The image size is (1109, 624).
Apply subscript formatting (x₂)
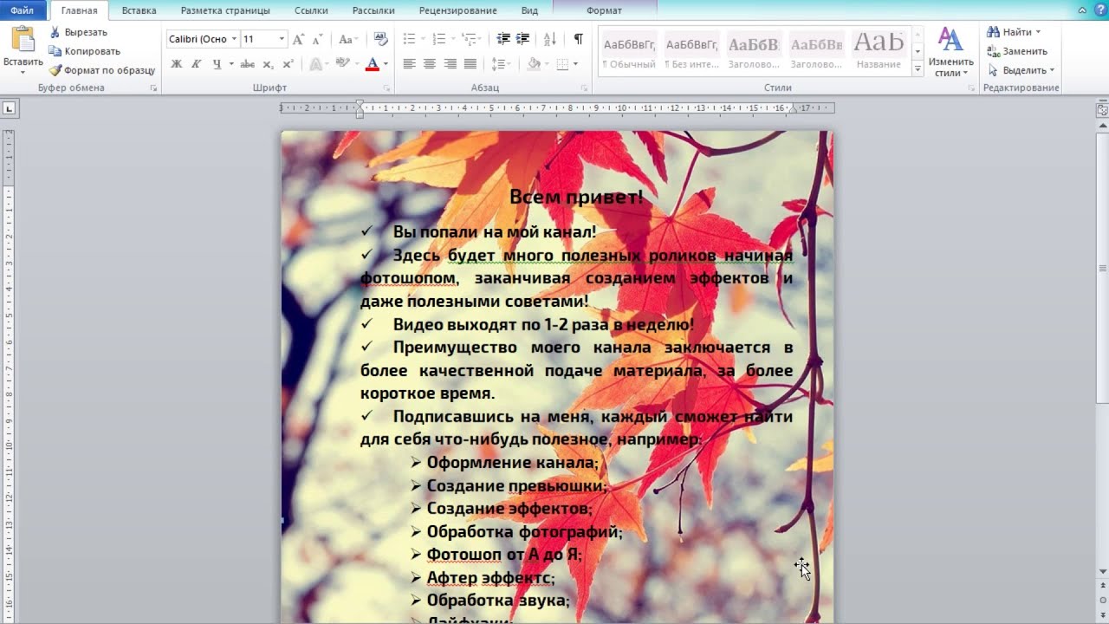[x=268, y=64]
